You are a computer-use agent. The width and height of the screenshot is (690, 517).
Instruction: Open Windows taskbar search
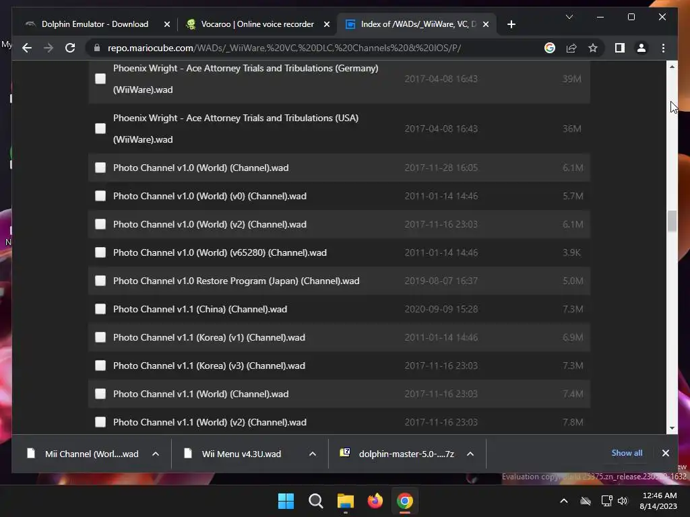pyautogui.click(x=315, y=501)
